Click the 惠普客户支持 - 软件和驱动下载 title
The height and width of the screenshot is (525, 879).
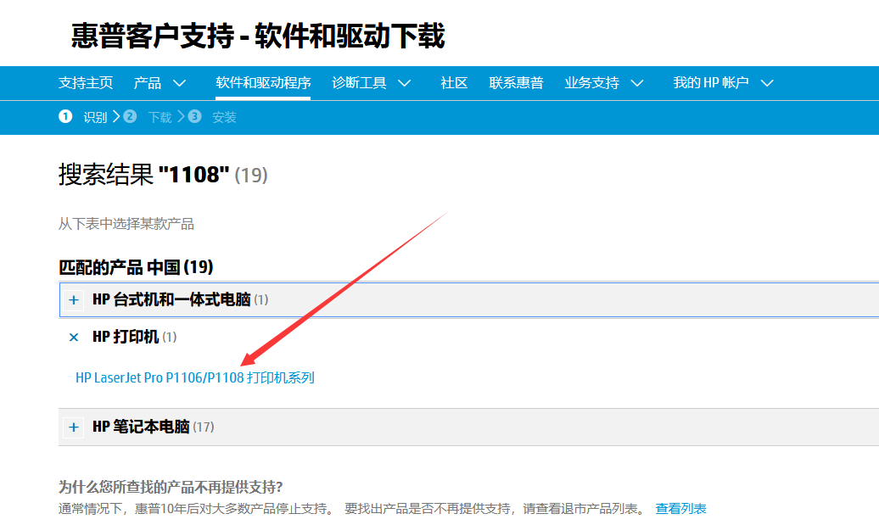point(258,36)
